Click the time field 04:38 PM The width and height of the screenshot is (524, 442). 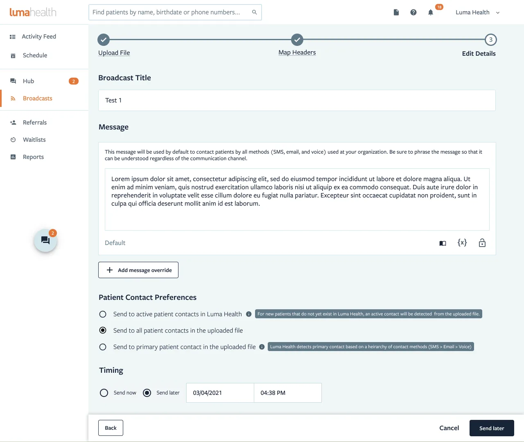[288, 393]
